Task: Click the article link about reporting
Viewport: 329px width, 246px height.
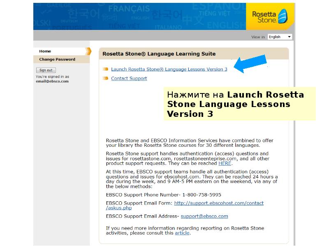Action: (x=181, y=233)
